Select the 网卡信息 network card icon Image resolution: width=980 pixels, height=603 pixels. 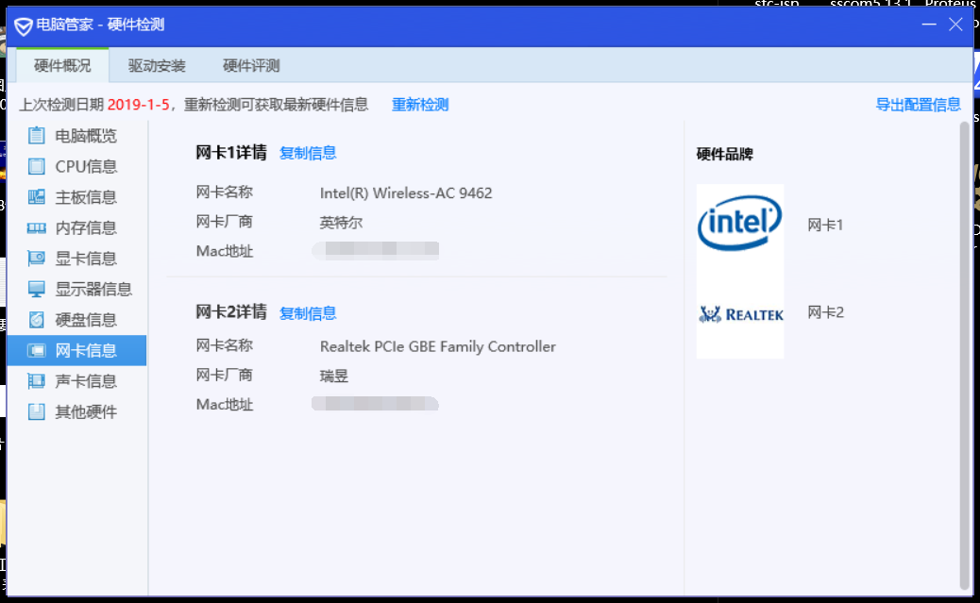tap(36, 350)
